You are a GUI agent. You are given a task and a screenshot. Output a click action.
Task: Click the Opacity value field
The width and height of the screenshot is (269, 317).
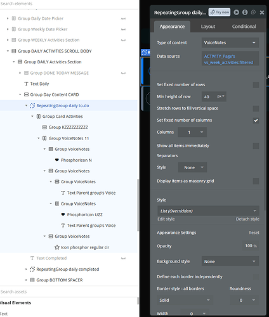251,246
